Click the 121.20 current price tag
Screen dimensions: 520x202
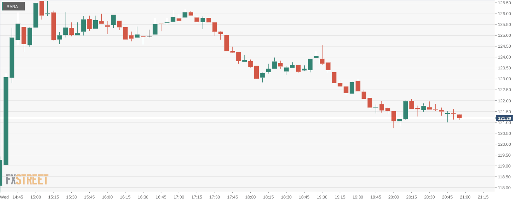[504, 118]
